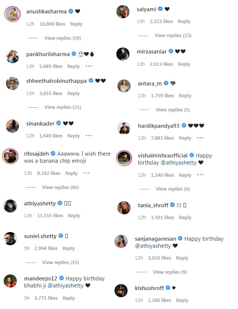This screenshot has width=238, height=309.
Task: Open anushkasharma's profile picture
Action: (x=12, y=14)
